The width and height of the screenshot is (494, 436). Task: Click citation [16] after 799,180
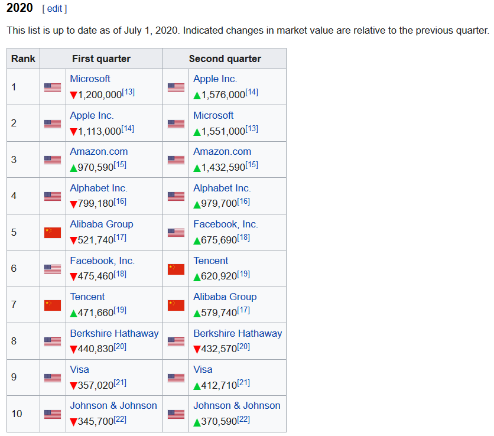(x=120, y=201)
